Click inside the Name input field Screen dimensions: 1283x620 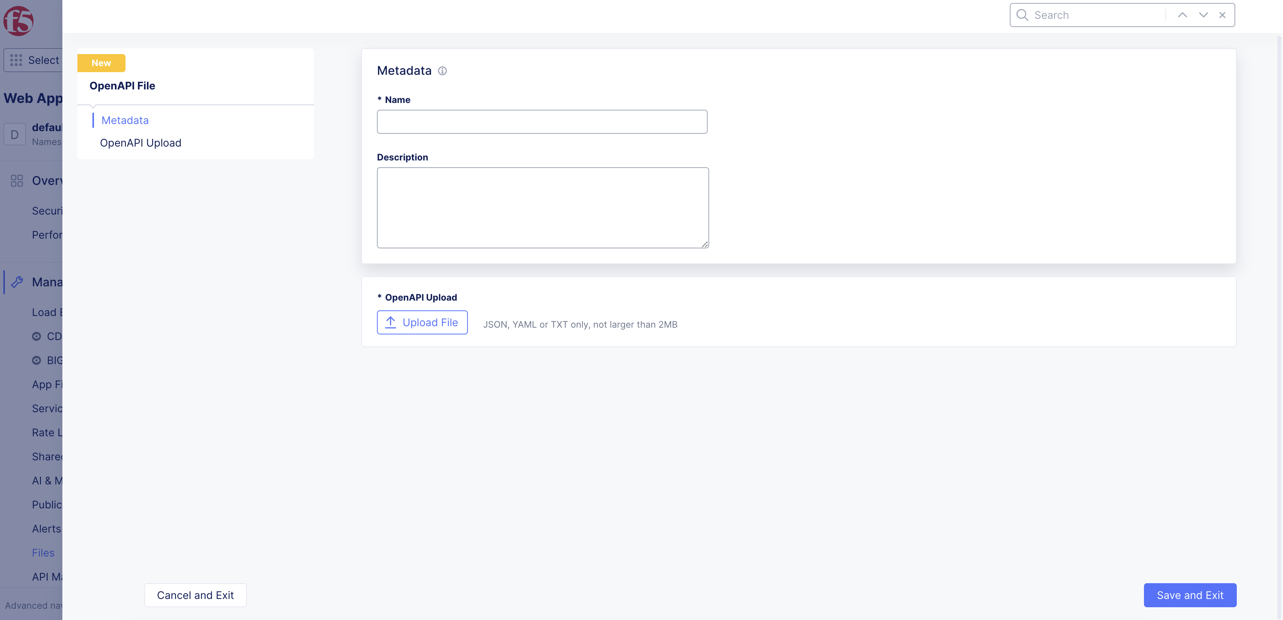point(542,121)
